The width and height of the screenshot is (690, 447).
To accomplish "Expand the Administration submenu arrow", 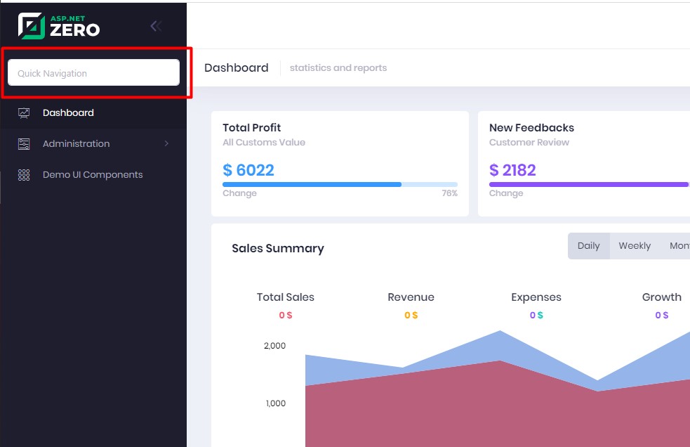I will pos(166,143).
